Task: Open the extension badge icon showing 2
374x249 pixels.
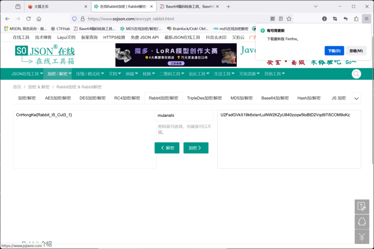Action: click(324, 19)
